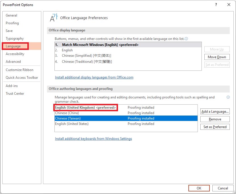Open the Proofing options category

[22, 23]
